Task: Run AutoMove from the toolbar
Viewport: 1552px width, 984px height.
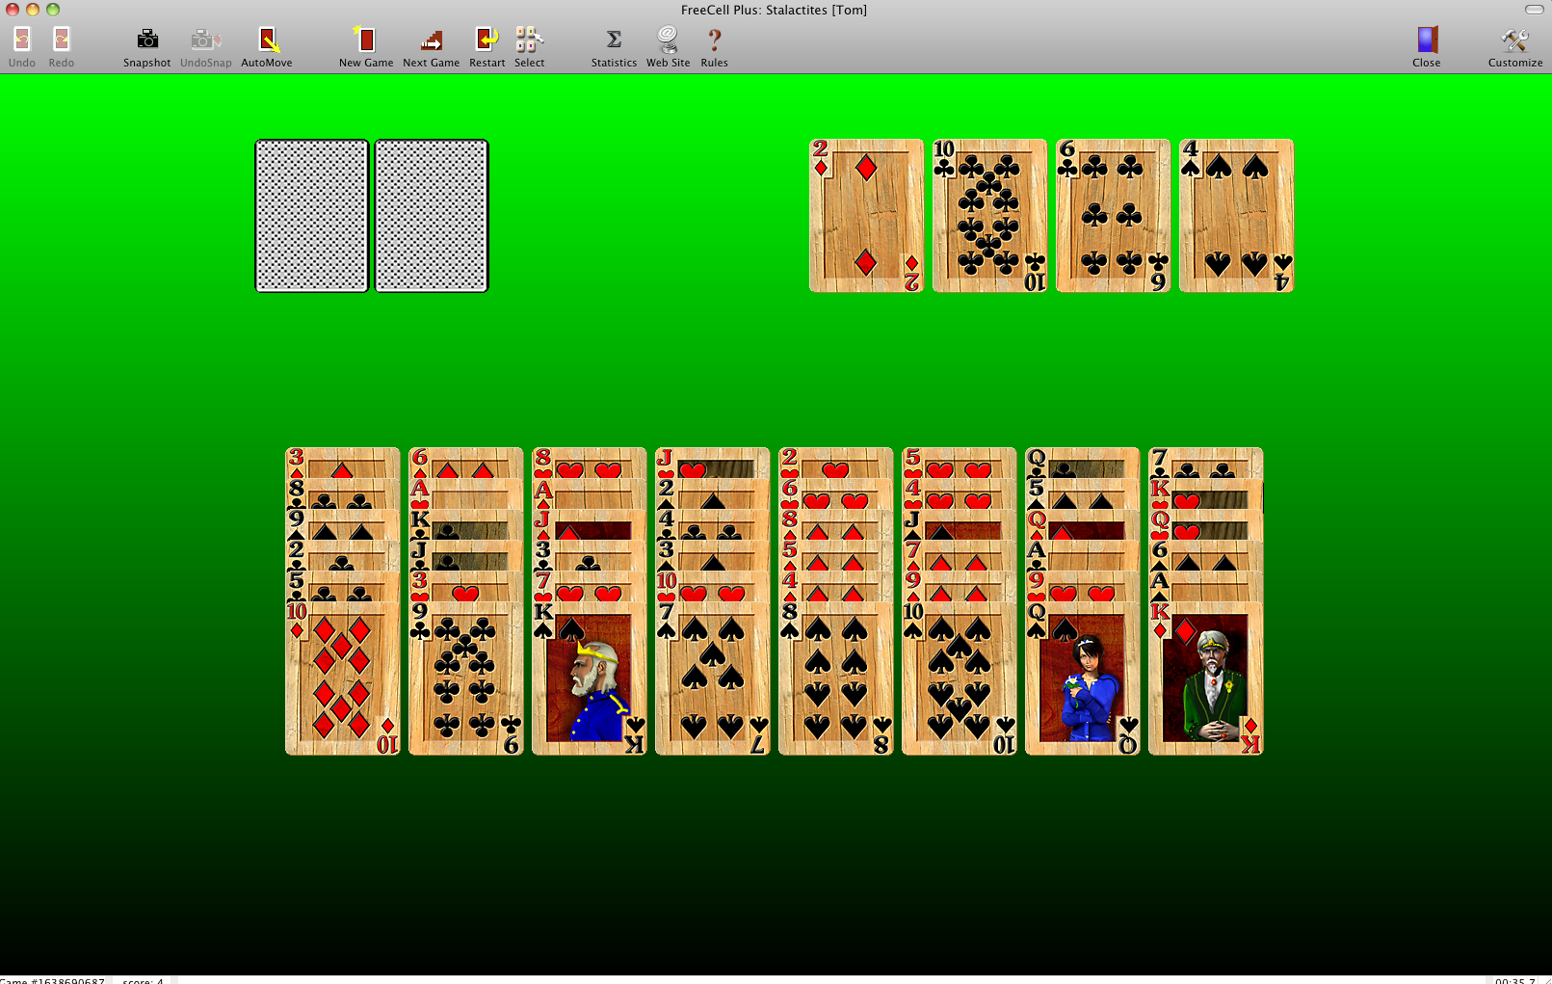Action: click(x=267, y=40)
